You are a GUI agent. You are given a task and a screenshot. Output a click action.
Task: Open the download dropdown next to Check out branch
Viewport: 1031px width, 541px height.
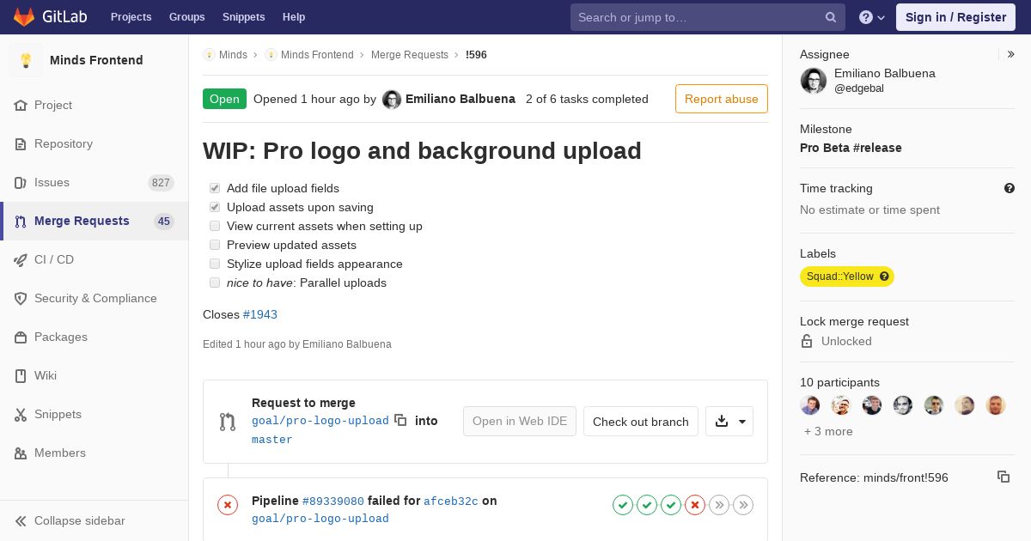coord(729,421)
